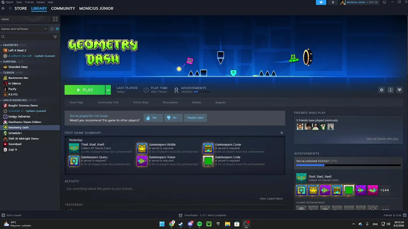Open the Points Shop link
Screen dimensions: 408x229
point(141,102)
